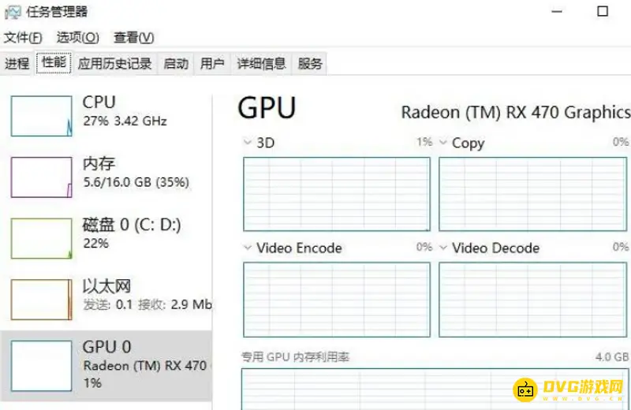Select the CPU usage graph thumbnail
Screen dimensions: 631x410
pos(41,116)
